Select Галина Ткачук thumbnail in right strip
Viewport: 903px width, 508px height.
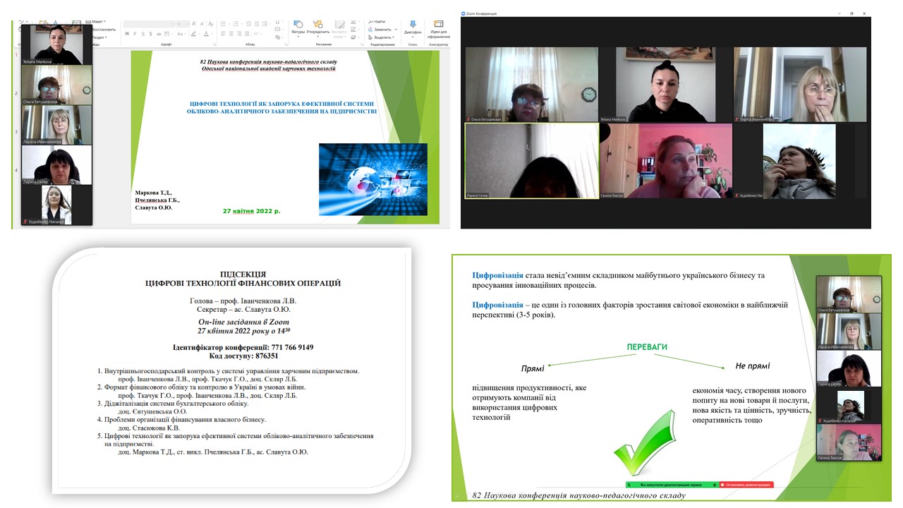849,442
